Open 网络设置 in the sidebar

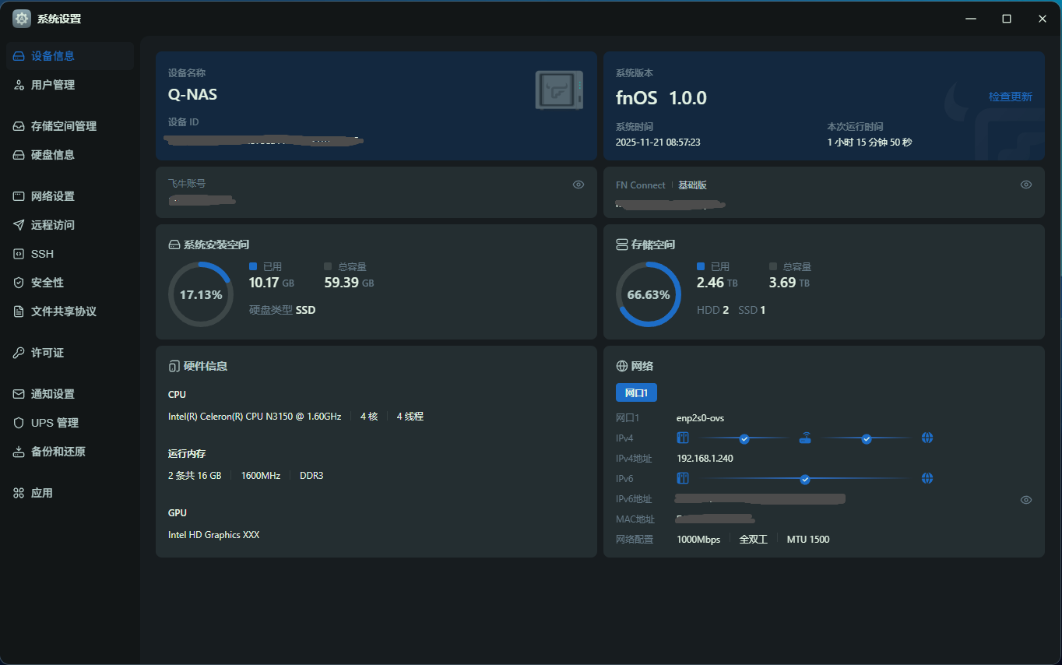point(52,196)
